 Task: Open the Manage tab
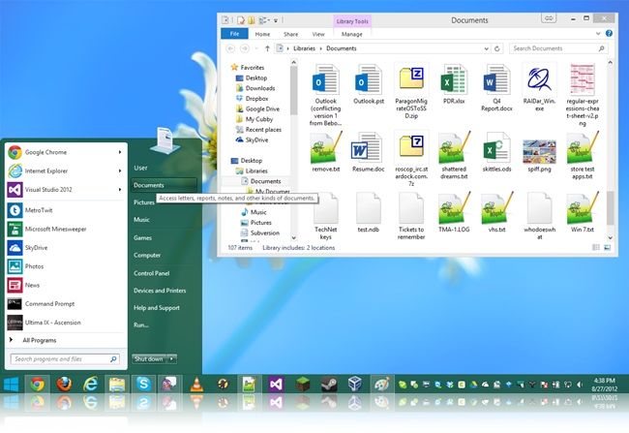352,34
